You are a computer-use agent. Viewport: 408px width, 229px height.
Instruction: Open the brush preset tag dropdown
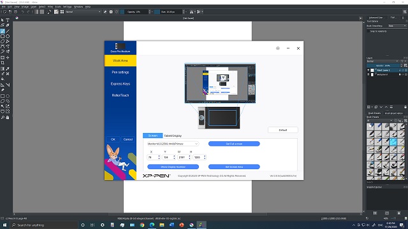pyautogui.click(x=380, y=120)
